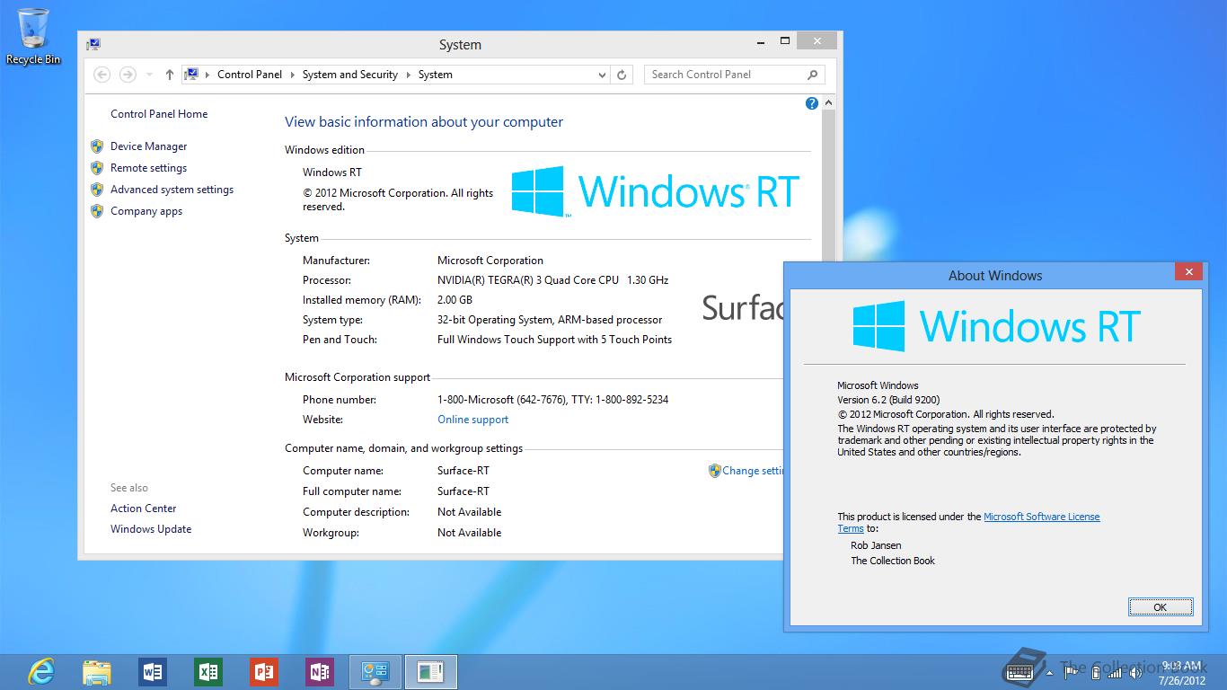Switch to the About Windows taskbar button
Screen dimensions: 1227x690
(x=430, y=672)
